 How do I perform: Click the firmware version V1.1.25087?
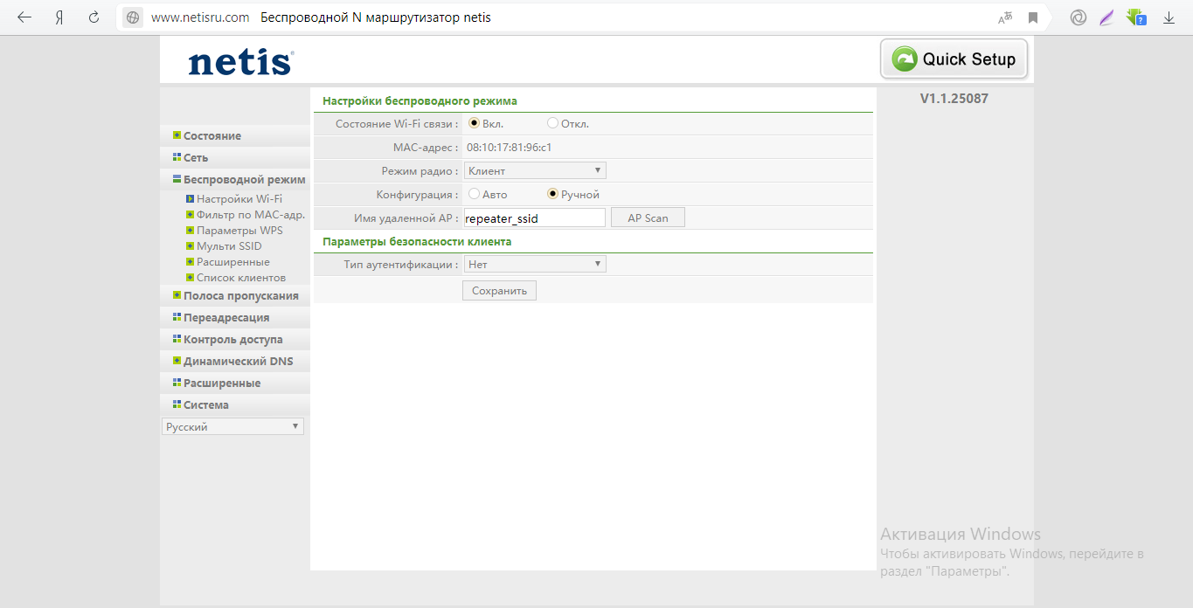[954, 99]
